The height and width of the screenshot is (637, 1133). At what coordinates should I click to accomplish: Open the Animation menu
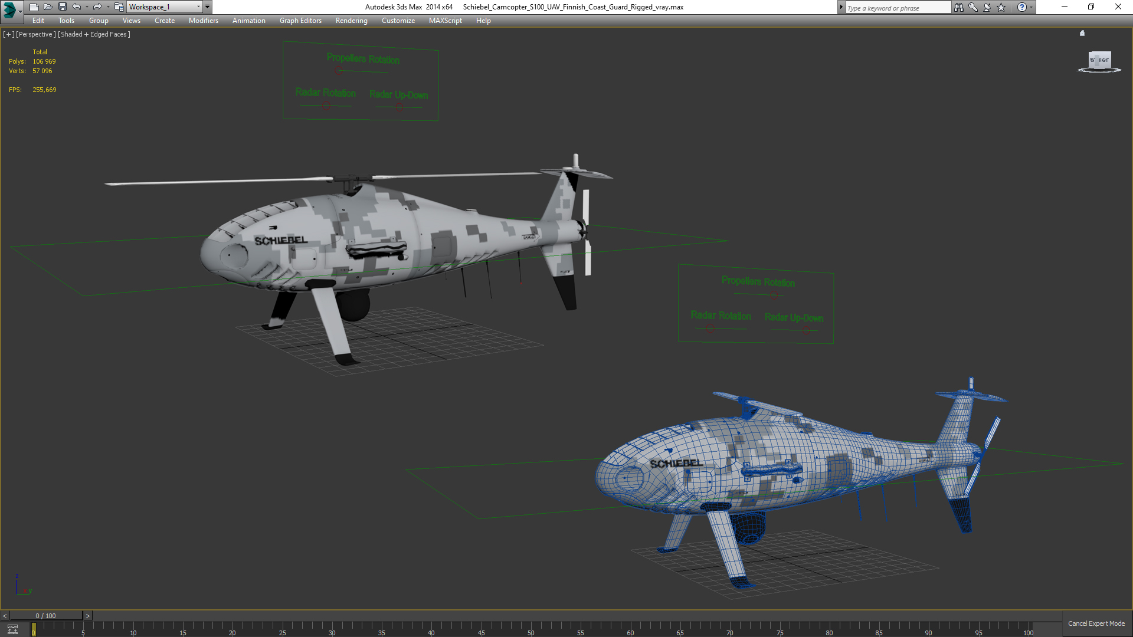pos(249,21)
